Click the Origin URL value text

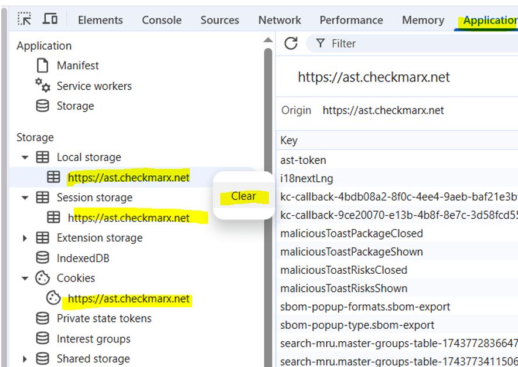coord(383,110)
